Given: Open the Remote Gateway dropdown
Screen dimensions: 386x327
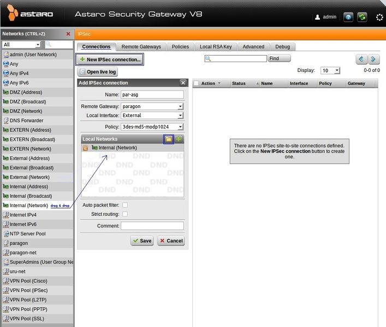Looking at the screenshot, I should pyautogui.click(x=152, y=106).
